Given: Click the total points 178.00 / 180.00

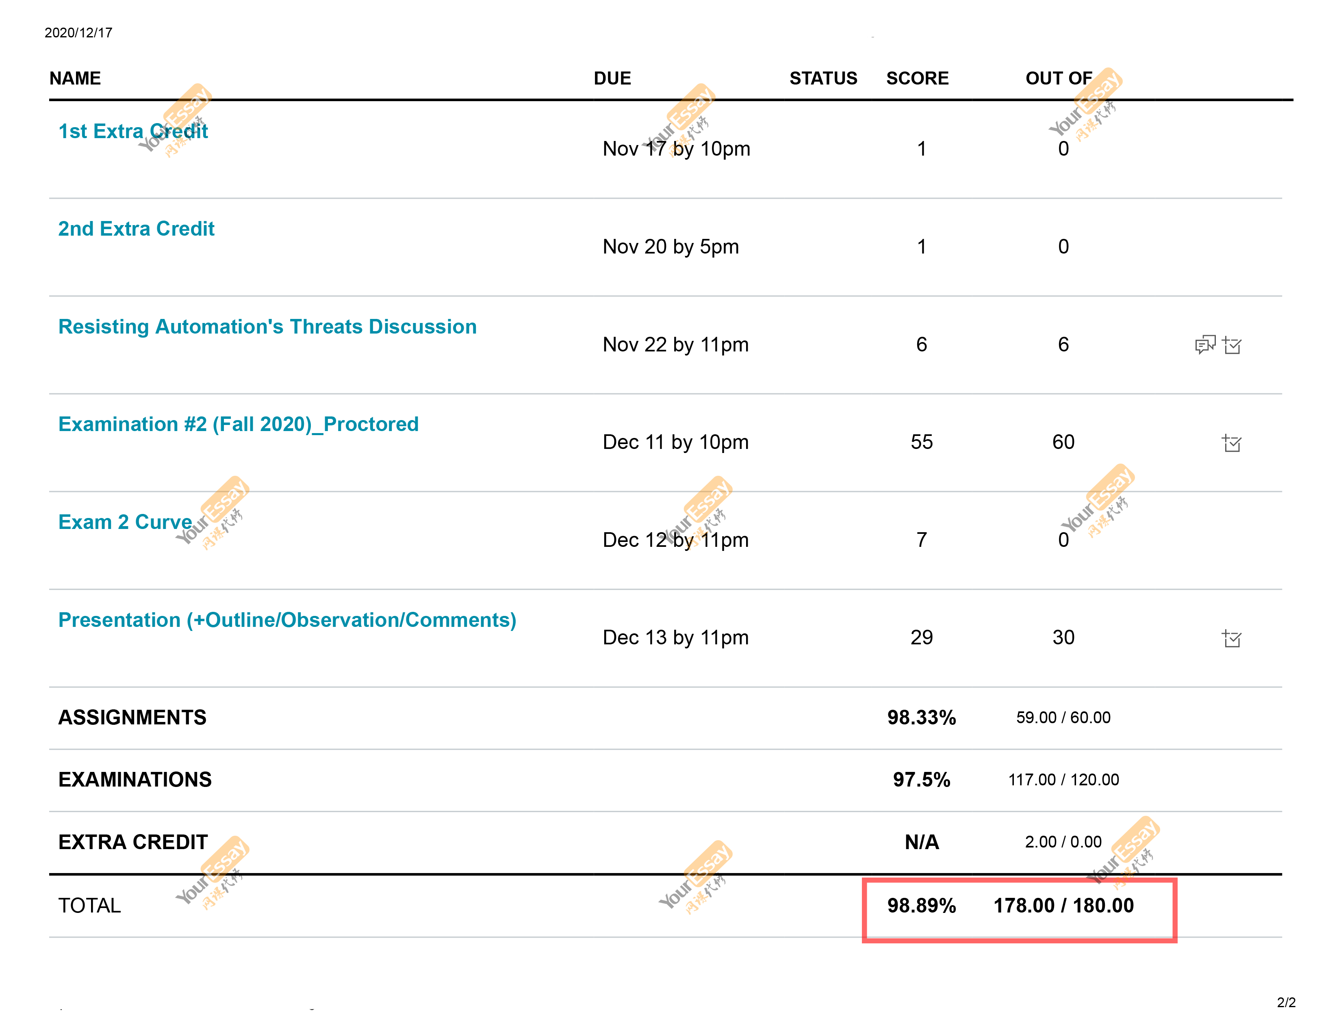Looking at the screenshot, I should 1063,906.
